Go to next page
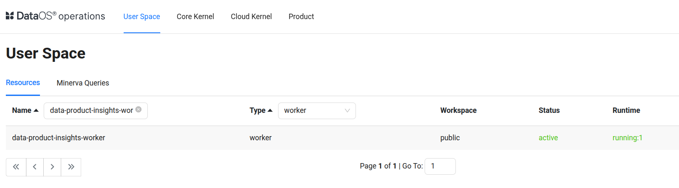679x188 pixels. pyautogui.click(x=52, y=167)
